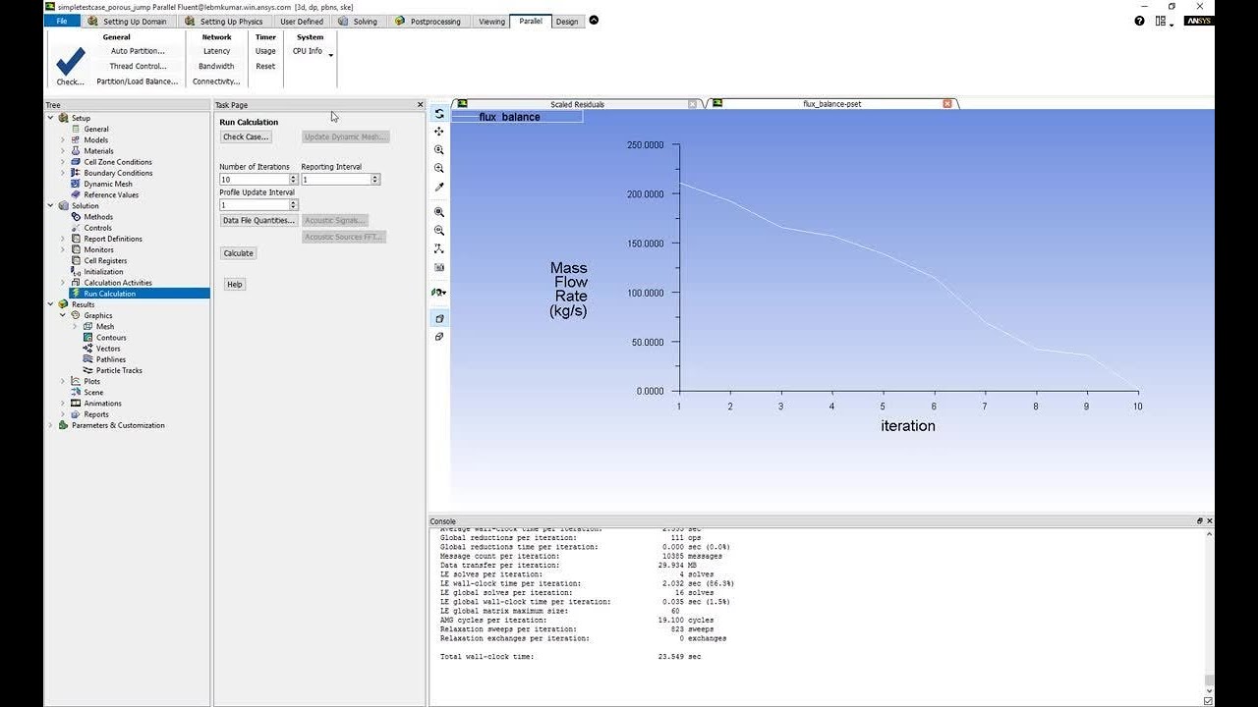Open the File menu

pyautogui.click(x=62, y=22)
